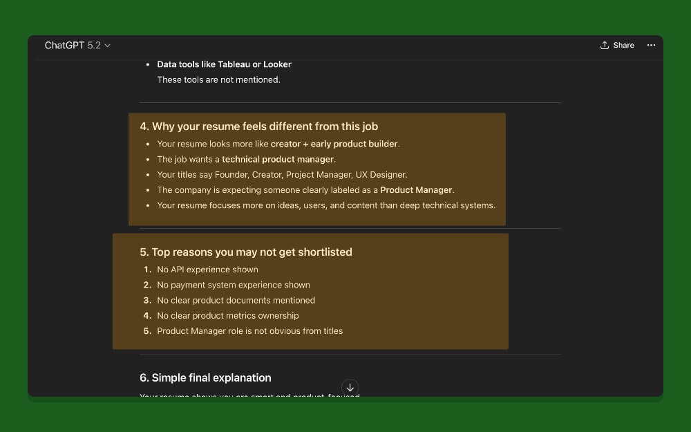This screenshot has width=691, height=432.
Task: Click the bold phrase 'creator + early product builder'
Action: (x=334, y=144)
